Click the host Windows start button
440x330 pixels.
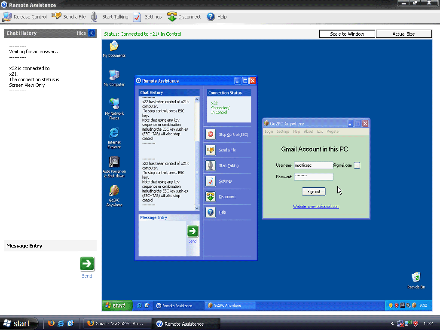click(x=19, y=324)
